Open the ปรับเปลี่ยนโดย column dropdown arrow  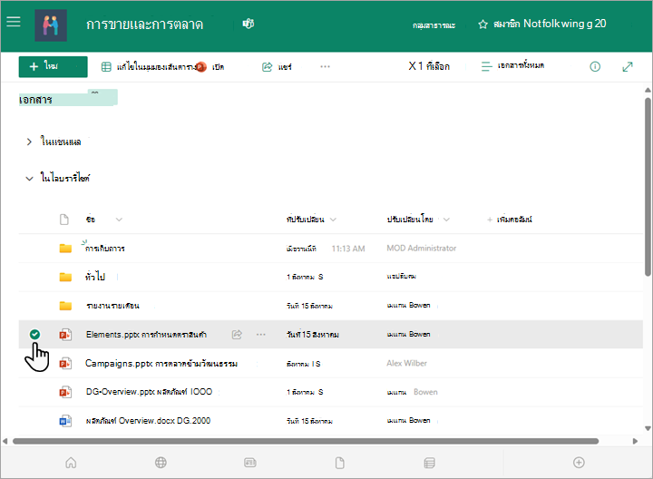click(446, 220)
